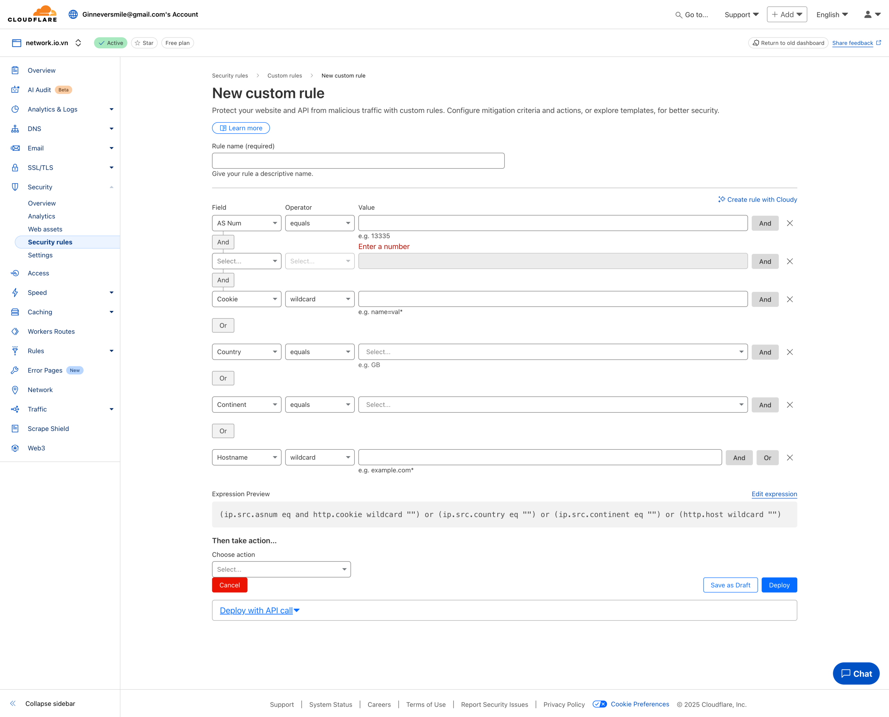Click the Workers Routes sidebar icon
889x717 pixels.
(x=15, y=331)
